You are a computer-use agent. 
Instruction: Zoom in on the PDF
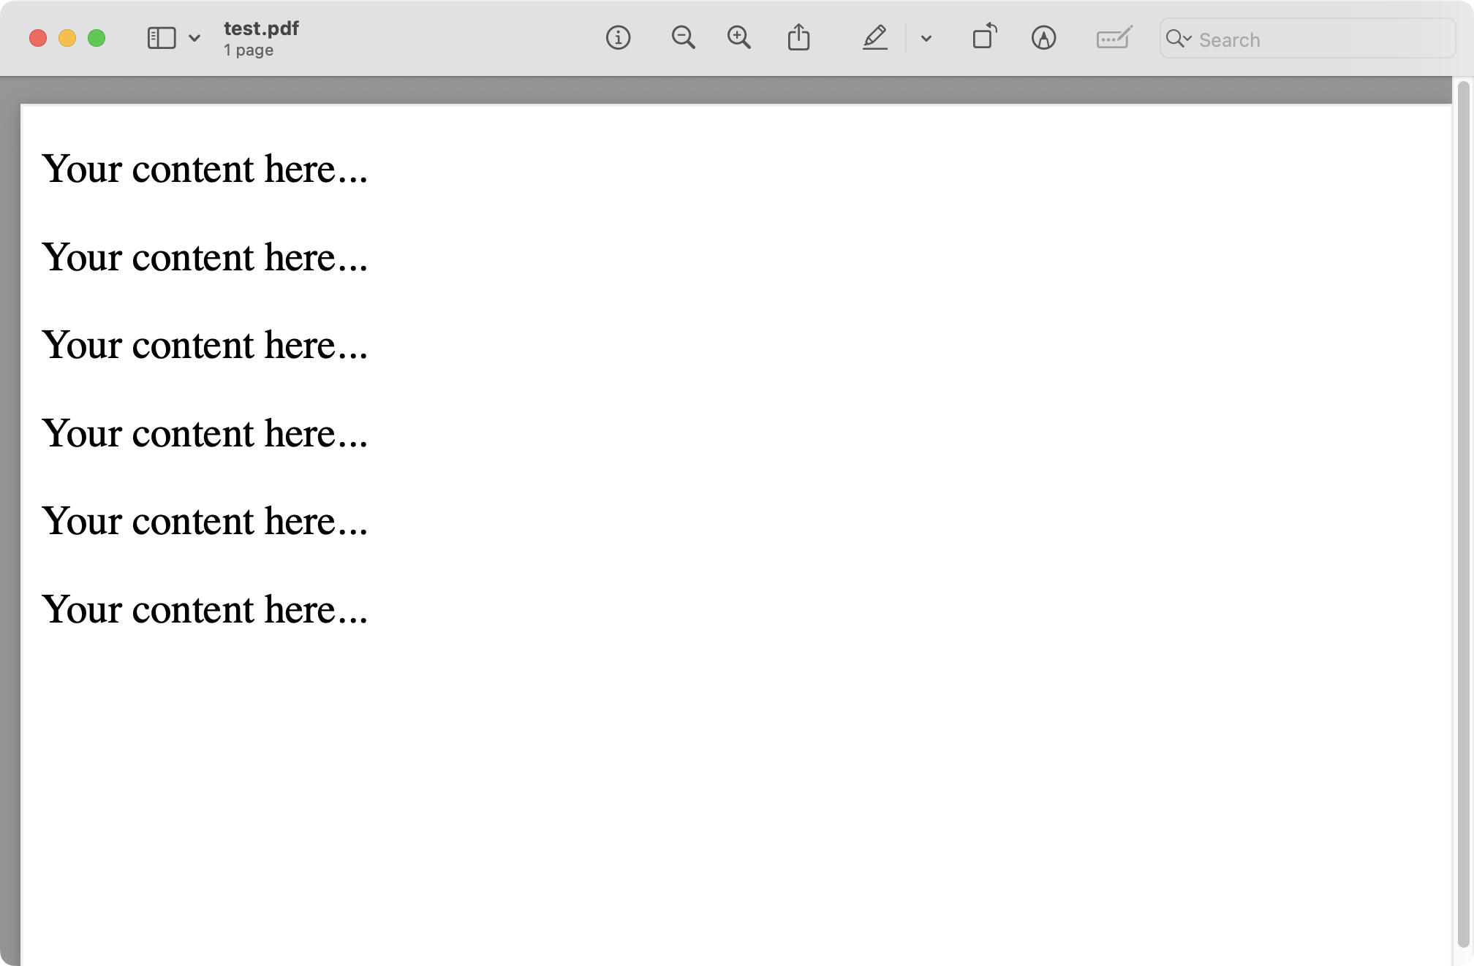[738, 38]
